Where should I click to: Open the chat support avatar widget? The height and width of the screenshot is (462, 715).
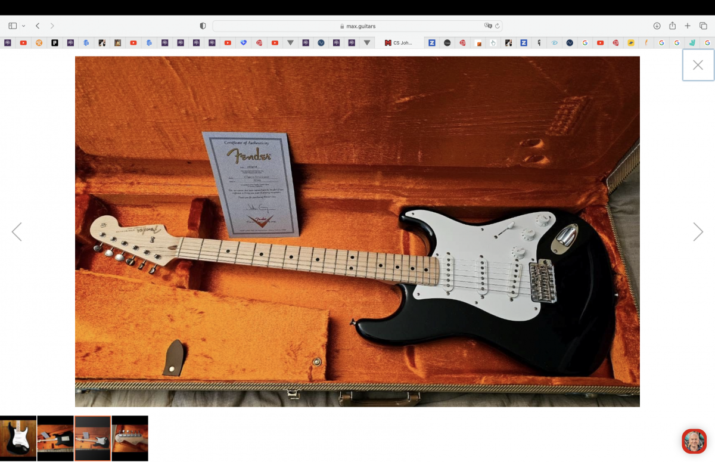click(x=694, y=441)
